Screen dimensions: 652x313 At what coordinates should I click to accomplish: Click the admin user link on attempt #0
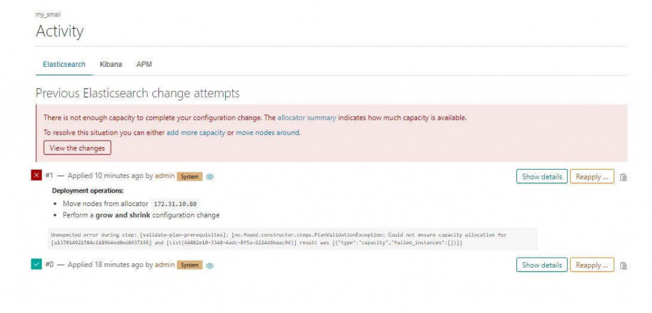[x=165, y=265]
